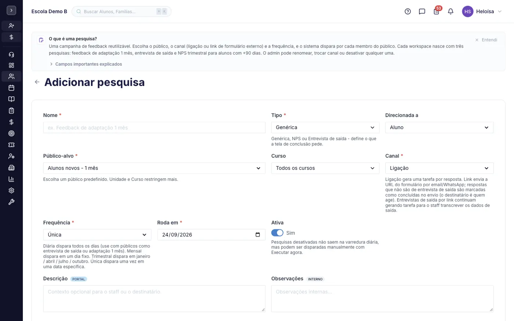This screenshot has height=321, width=514.
Task: Open the Curso dropdown showing Todos os cursos
Action: click(x=325, y=168)
